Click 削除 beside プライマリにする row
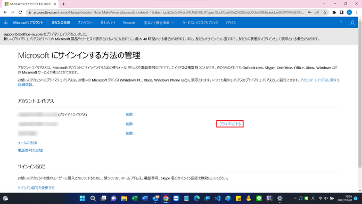This screenshot has width=362, height=204. (129, 124)
